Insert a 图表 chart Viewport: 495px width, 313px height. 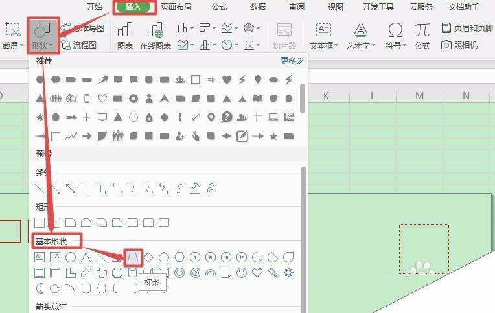tap(125, 36)
